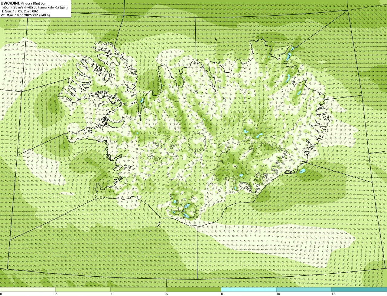Click the scale label '4'
Viewport: 387px width, 296px height.
click(112, 294)
